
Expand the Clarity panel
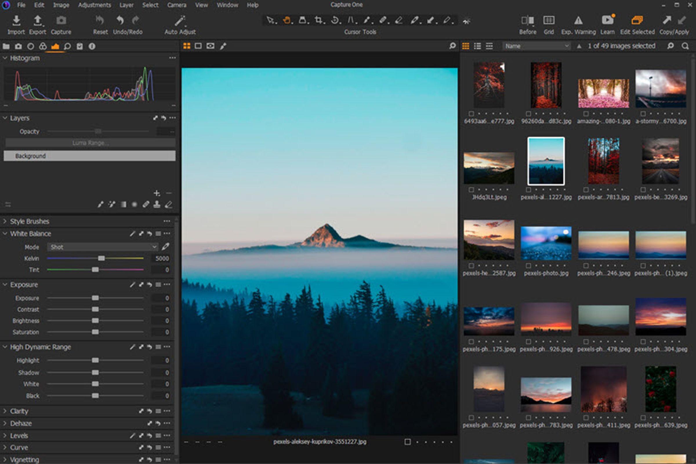(5, 411)
